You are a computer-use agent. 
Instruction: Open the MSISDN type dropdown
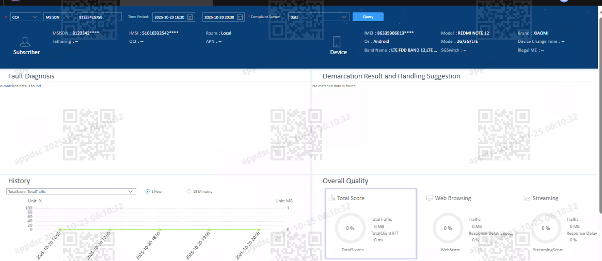point(59,17)
